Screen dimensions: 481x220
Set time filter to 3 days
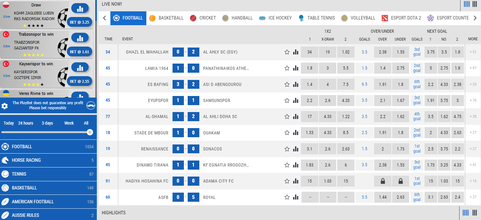click(x=47, y=123)
